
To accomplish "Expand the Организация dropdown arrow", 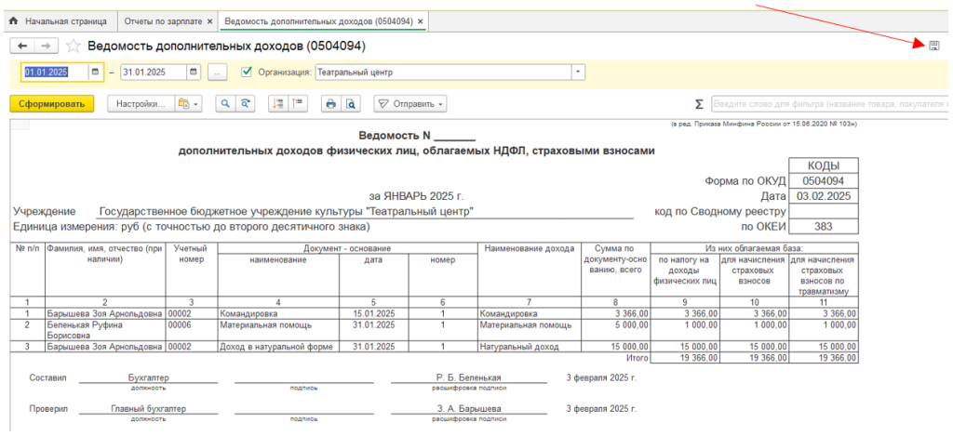I will coord(578,73).
